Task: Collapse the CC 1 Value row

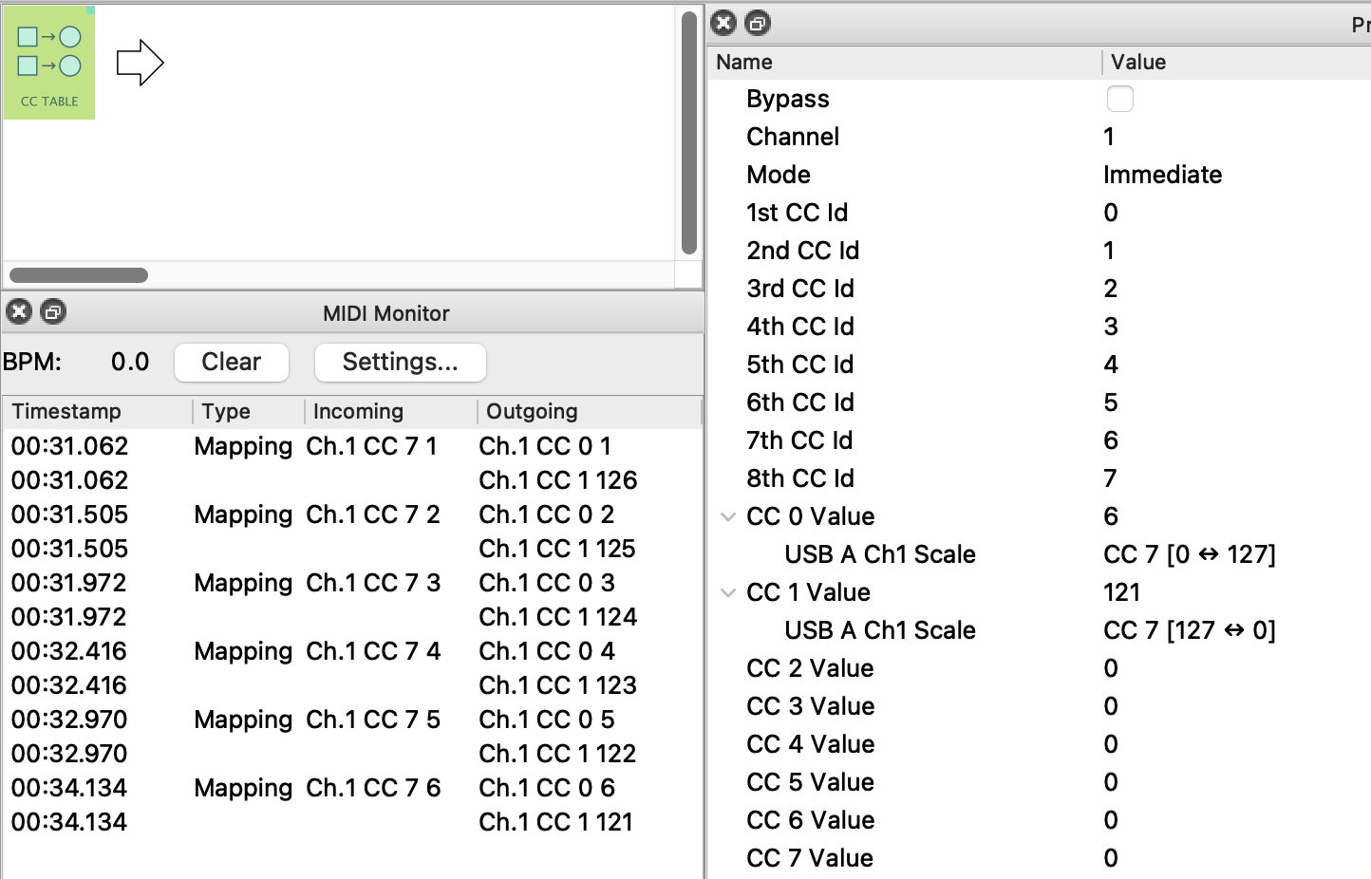Action: [728, 592]
